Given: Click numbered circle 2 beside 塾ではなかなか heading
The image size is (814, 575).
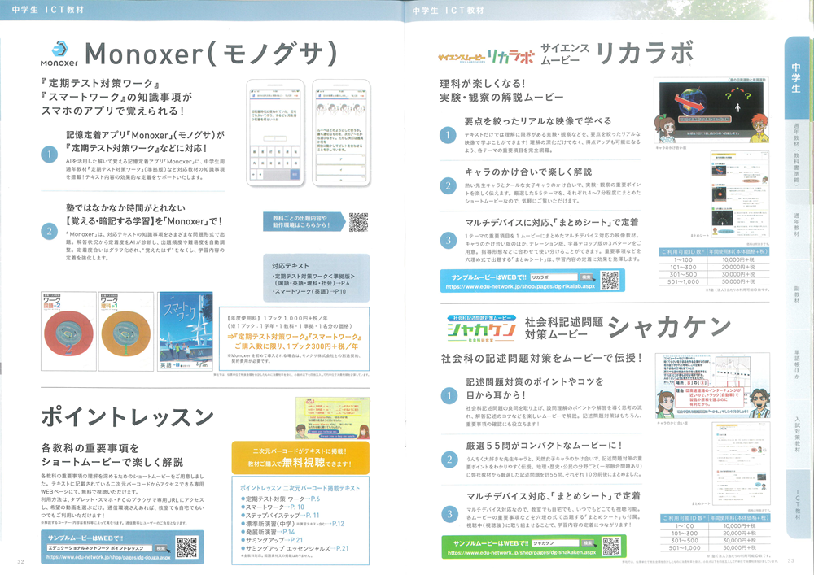Looking at the screenshot, I should click(50, 231).
